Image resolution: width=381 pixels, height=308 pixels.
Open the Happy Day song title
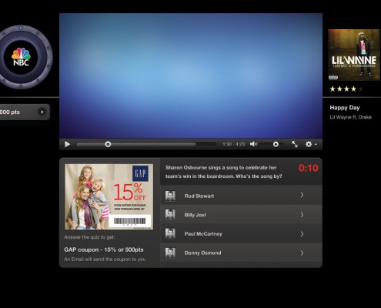click(x=345, y=108)
